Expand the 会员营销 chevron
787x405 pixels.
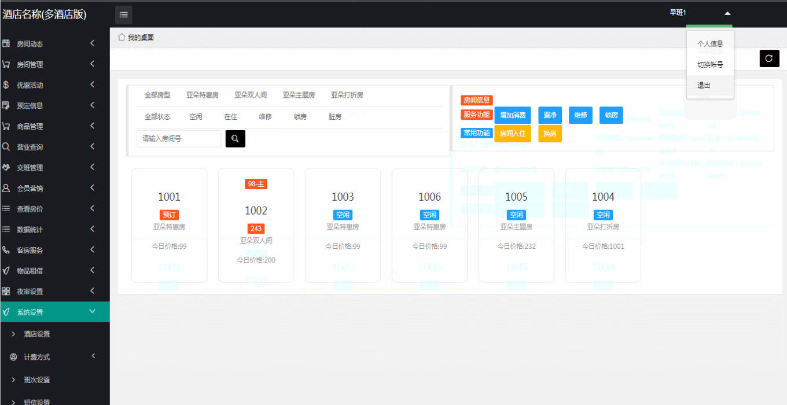click(x=93, y=187)
